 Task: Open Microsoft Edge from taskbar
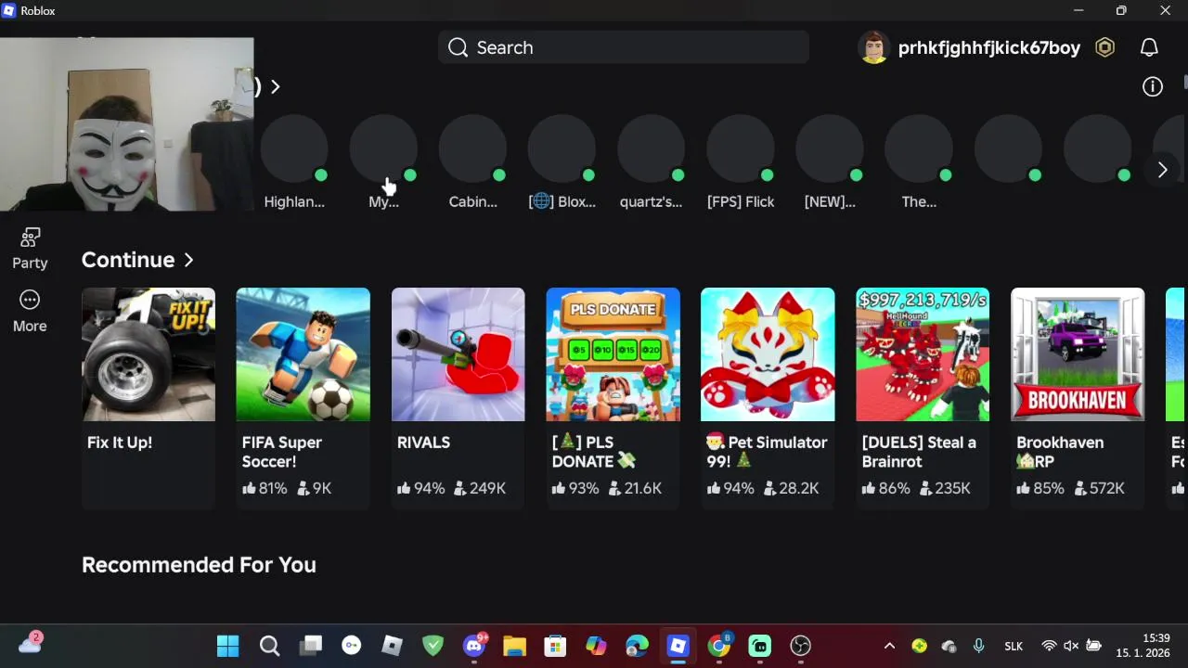point(637,646)
